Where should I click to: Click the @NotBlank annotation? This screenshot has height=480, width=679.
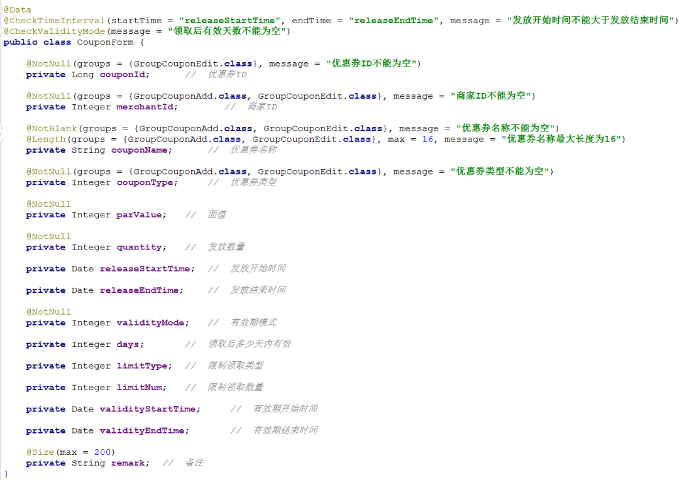[x=52, y=129]
